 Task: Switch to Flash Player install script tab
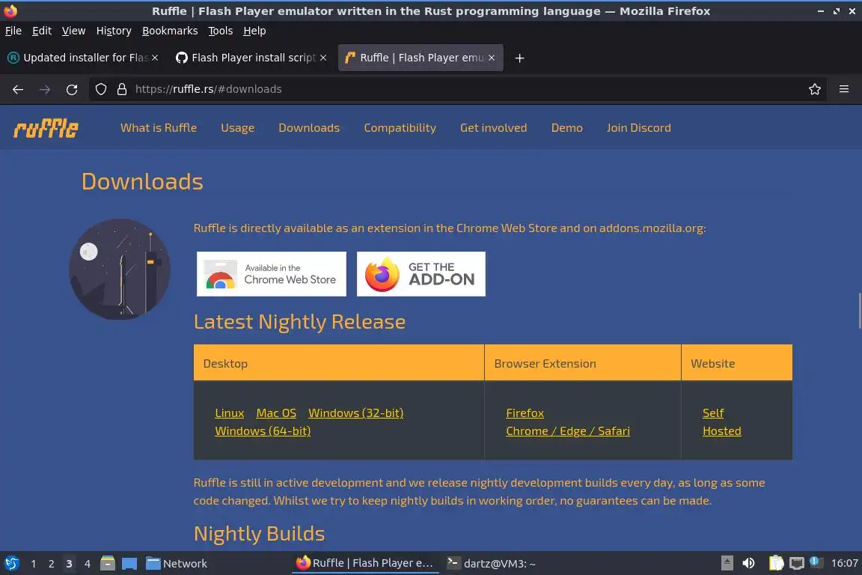[x=251, y=58]
